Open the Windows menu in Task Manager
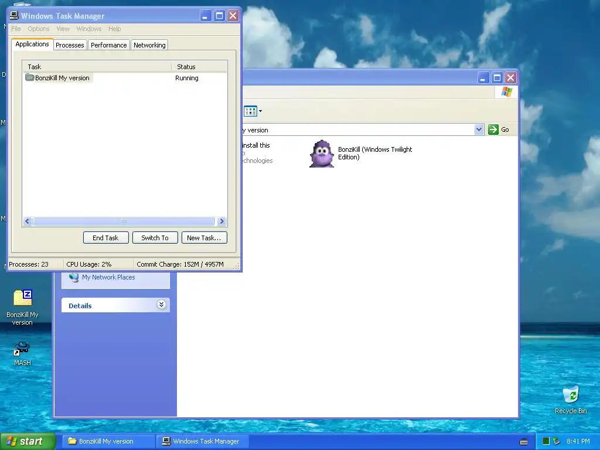This screenshot has height=450, width=600. (x=89, y=29)
